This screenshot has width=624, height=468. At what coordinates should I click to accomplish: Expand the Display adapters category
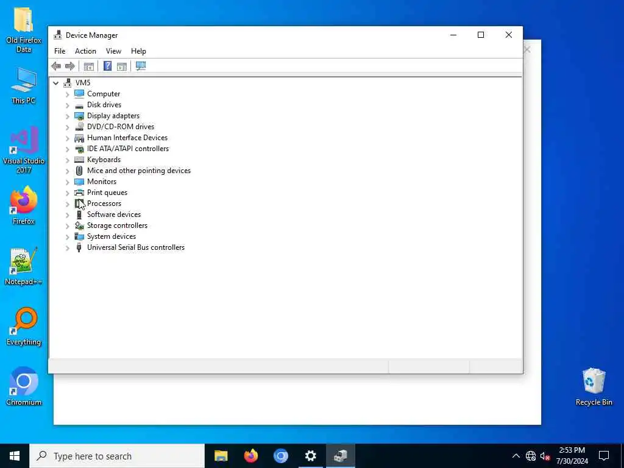[67, 116]
